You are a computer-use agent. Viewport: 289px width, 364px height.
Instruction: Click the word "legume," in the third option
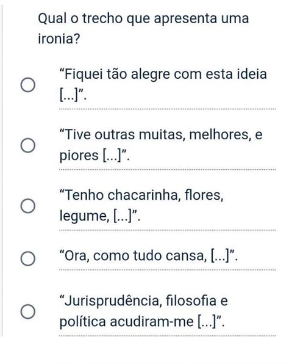(x=84, y=216)
